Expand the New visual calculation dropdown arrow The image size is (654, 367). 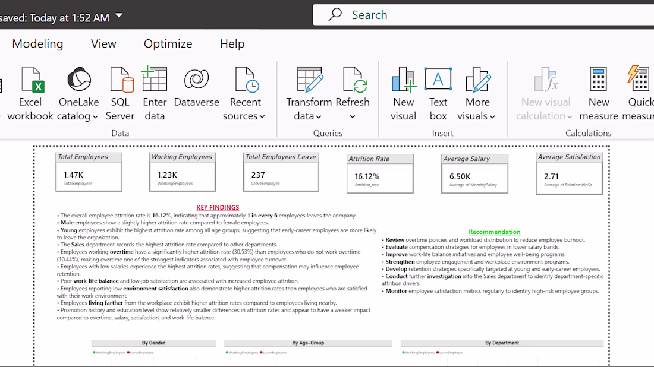(570, 117)
